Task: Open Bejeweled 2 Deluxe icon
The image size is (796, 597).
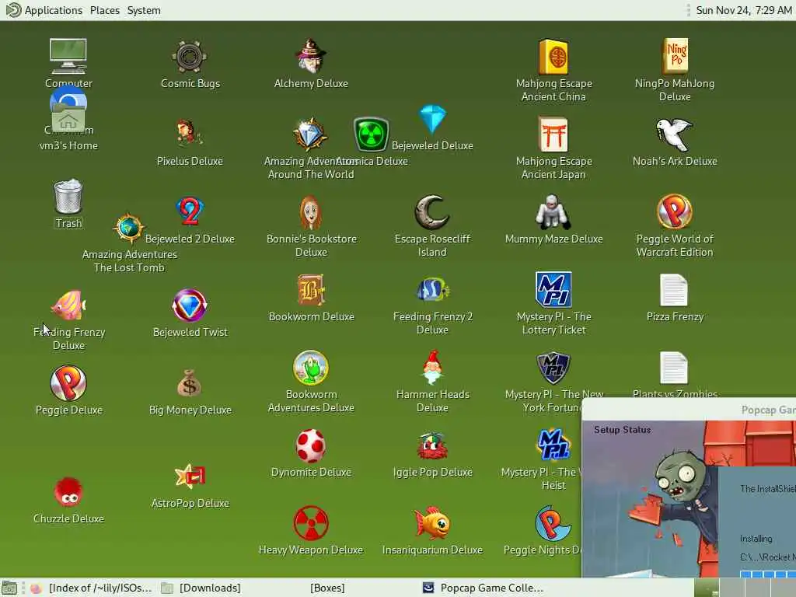Action: coord(190,211)
